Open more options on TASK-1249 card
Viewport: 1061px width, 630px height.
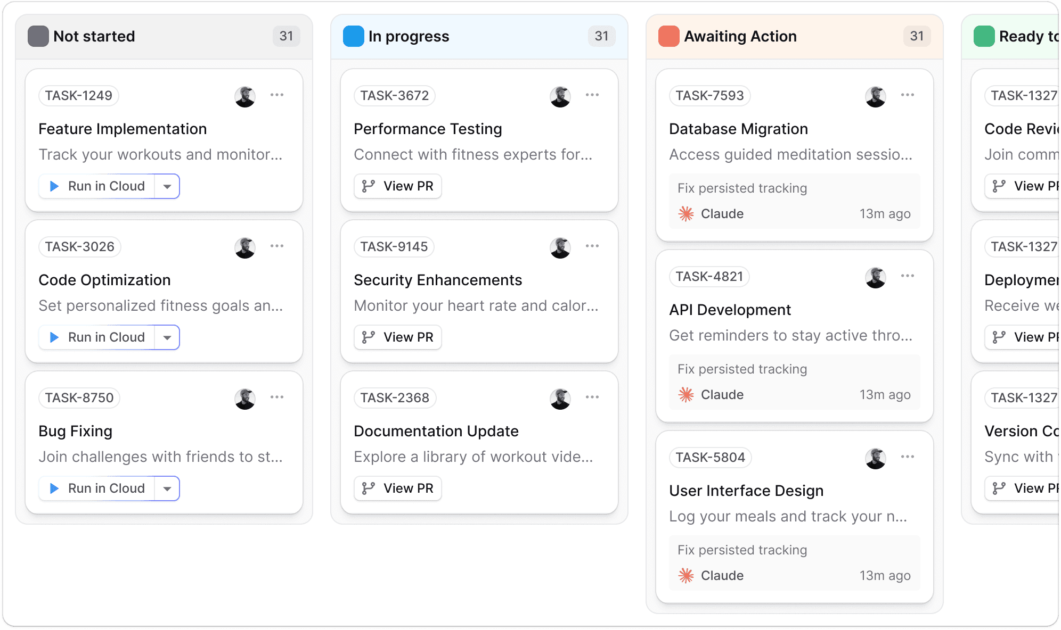pos(276,95)
